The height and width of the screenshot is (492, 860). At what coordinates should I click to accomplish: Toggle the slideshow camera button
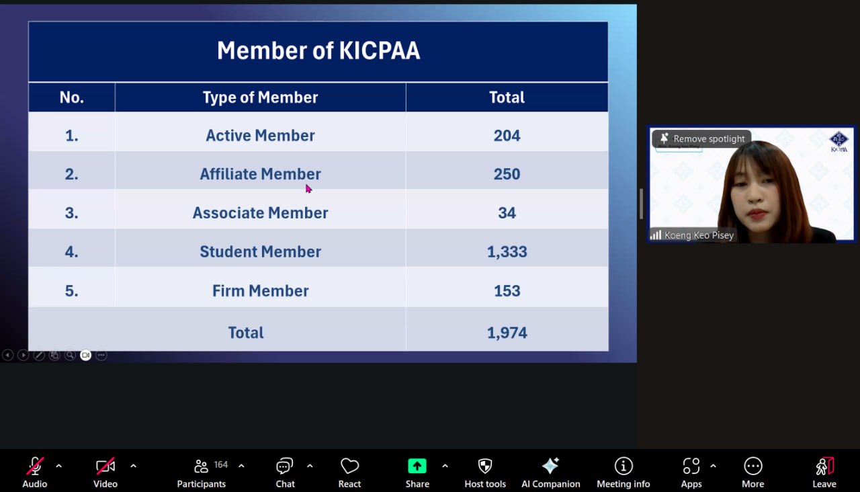click(85, 356)
